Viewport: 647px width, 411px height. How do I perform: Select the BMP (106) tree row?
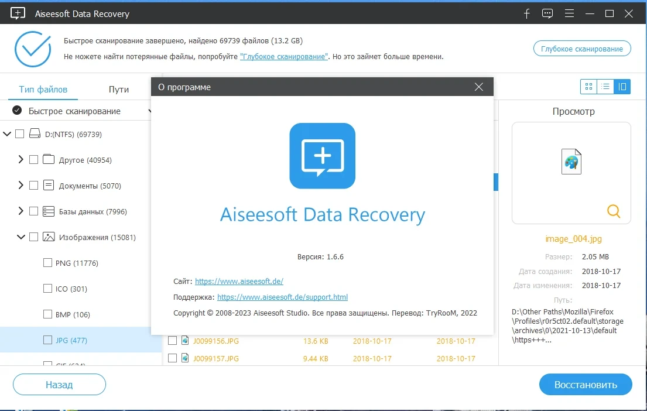81,314
